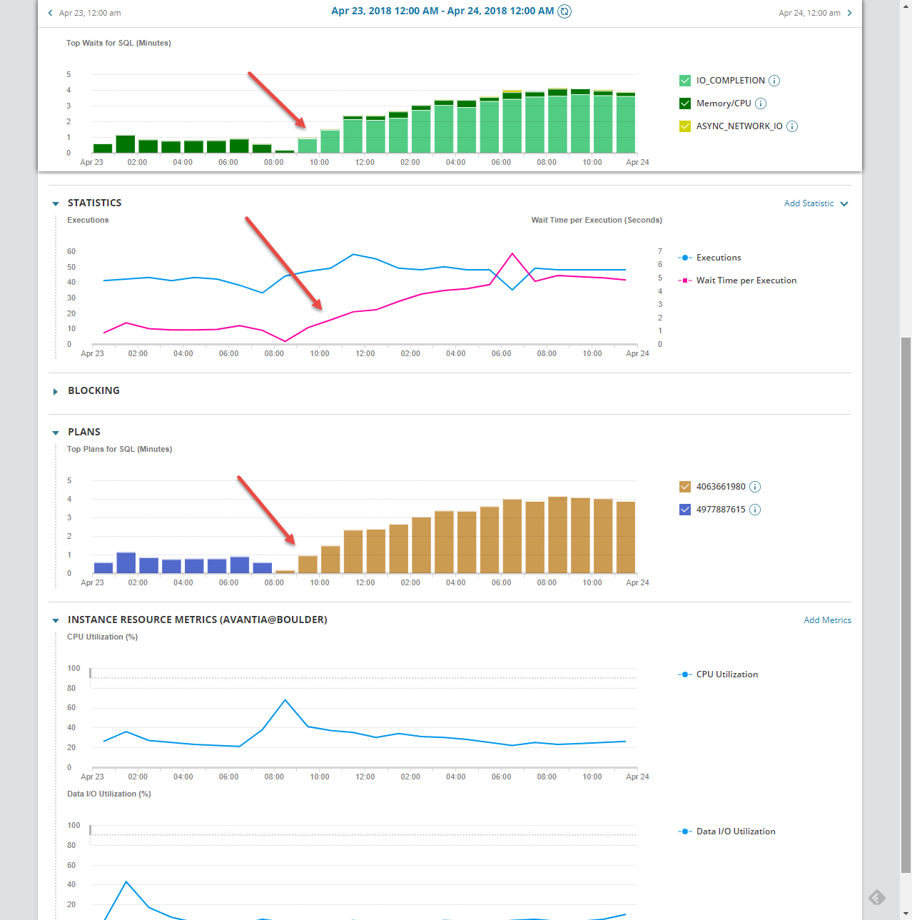Screen dimensions: 912x920
Task: Click the feedback widget icon at bottom right
Action: [877, 897]
